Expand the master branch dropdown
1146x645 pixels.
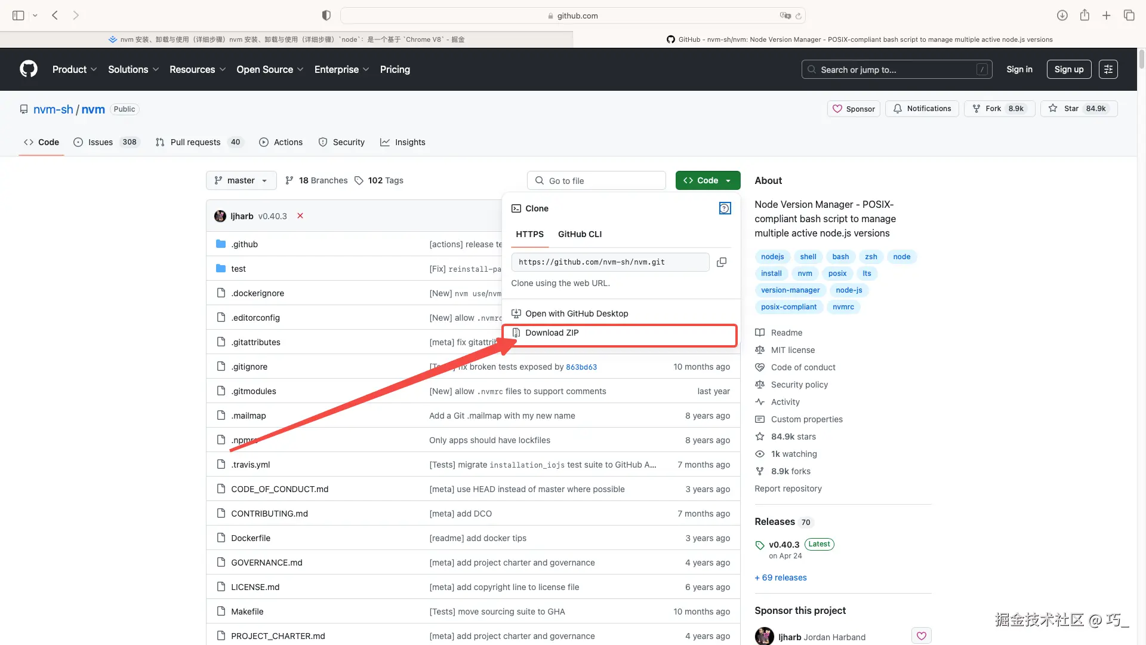(x=241, y=180)
